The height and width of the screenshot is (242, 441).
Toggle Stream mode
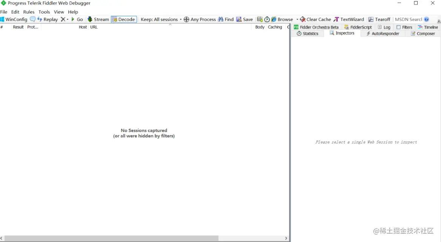pos(98,19)
